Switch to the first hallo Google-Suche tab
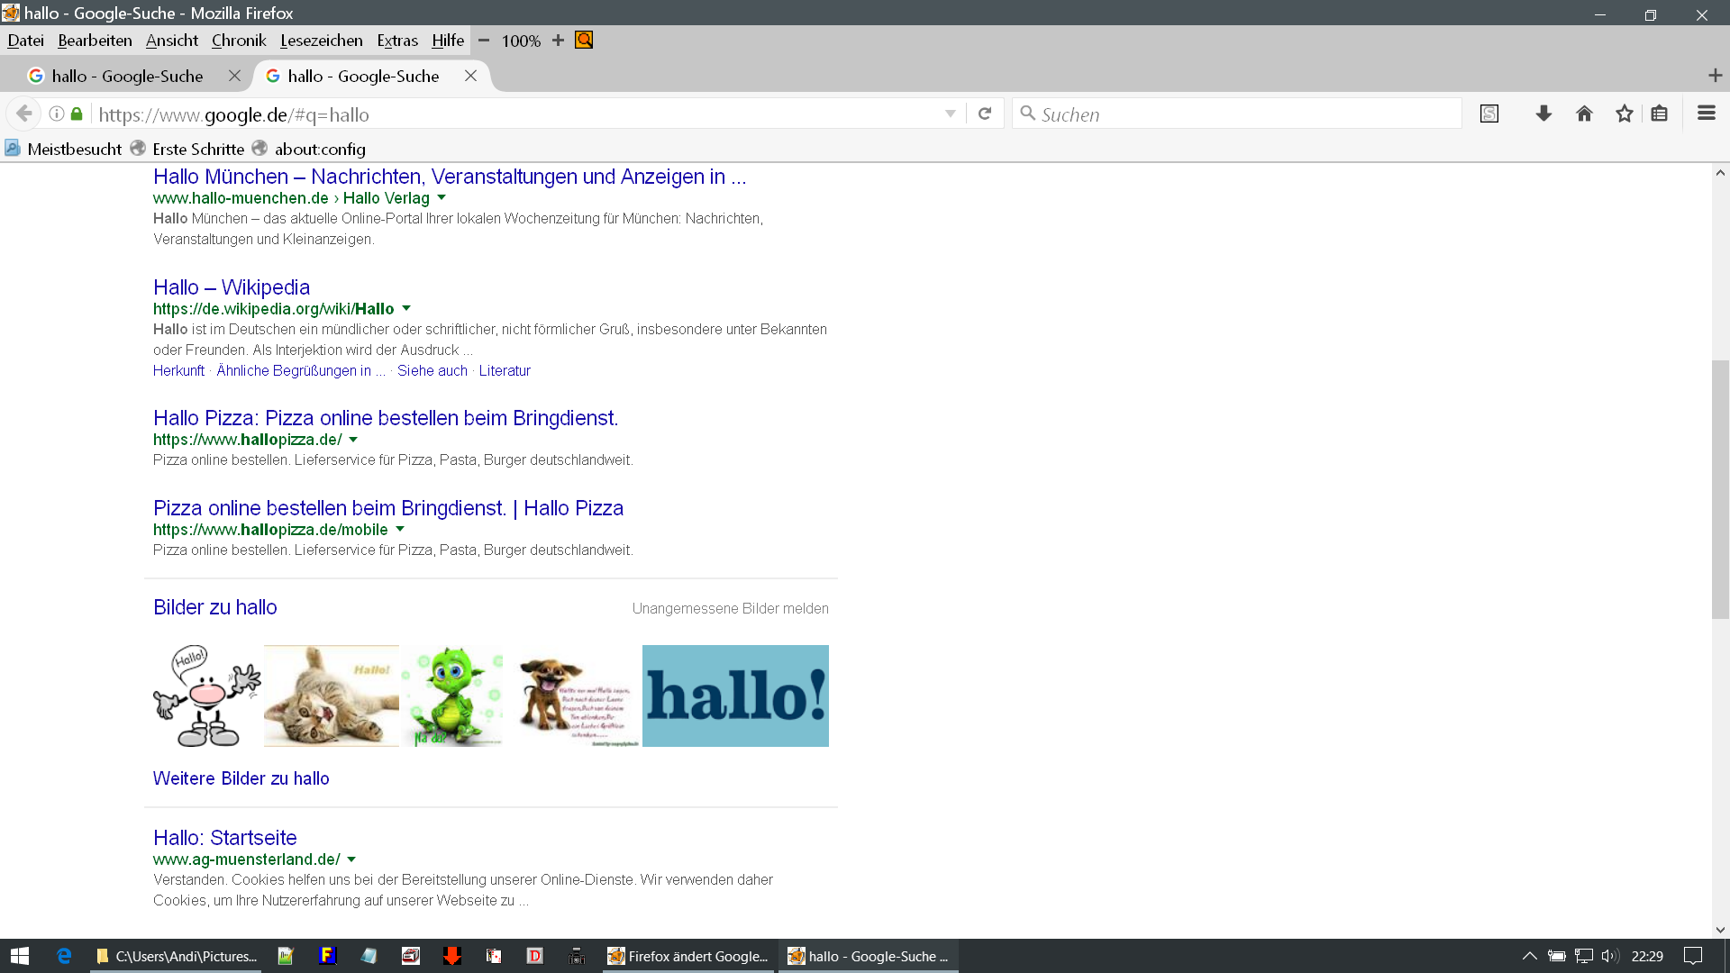The width and height of the screenshot is (1730, 973). (127, 76)
